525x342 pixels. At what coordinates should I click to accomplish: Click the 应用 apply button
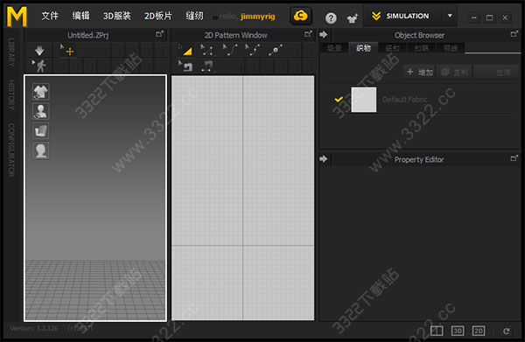(x=497, y=72)
